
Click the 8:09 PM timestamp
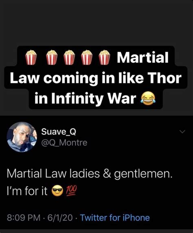pos(24,218)
